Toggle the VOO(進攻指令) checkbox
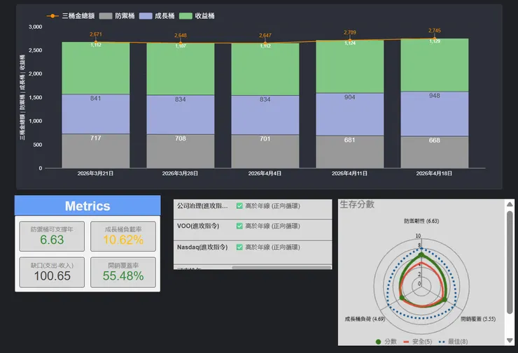Viewport: 518px width, 353px height. (239, 226)
